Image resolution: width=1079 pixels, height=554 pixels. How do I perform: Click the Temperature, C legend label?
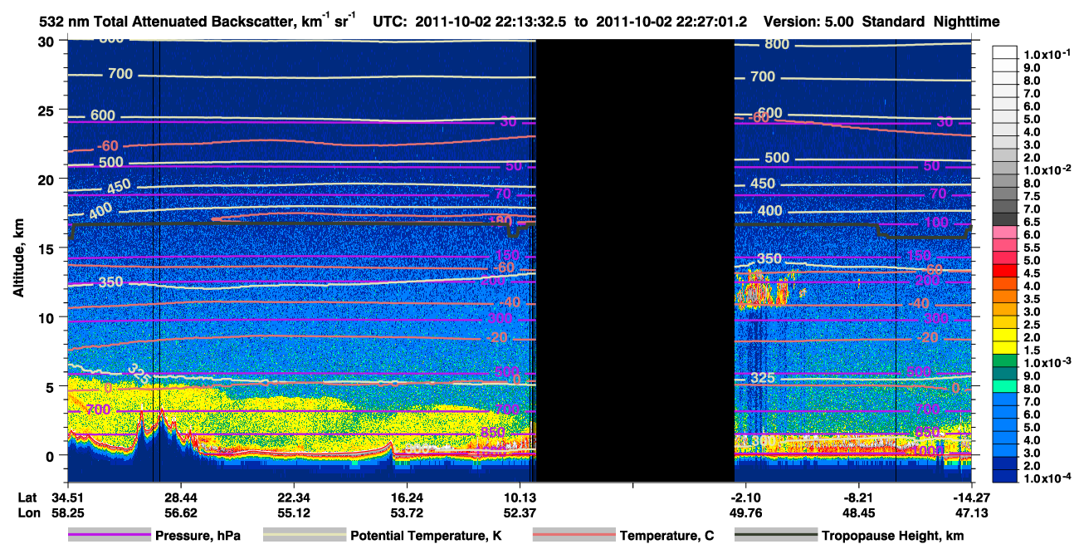666,536
